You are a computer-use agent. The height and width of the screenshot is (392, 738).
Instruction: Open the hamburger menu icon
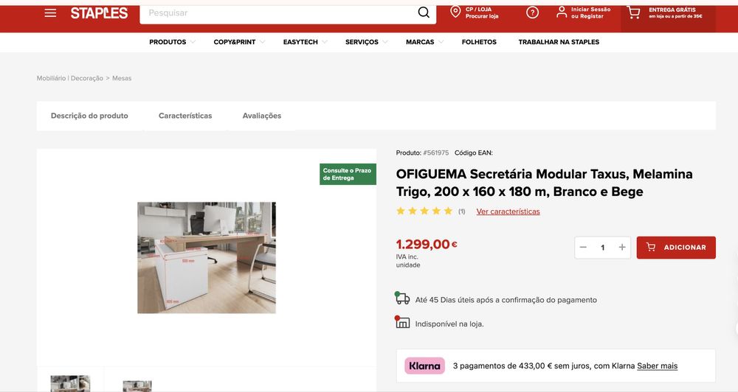tap(50, 13)
